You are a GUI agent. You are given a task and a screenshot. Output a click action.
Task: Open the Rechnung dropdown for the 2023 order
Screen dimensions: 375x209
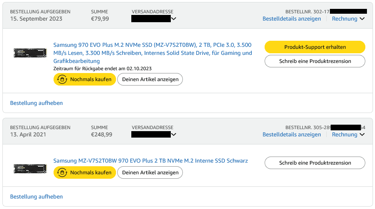[348, 19]
